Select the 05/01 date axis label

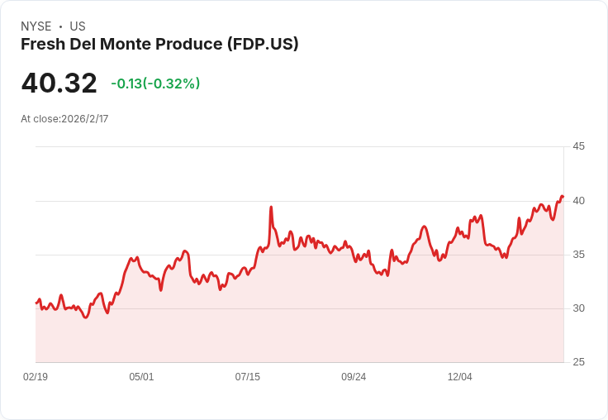tap(141, 377)
